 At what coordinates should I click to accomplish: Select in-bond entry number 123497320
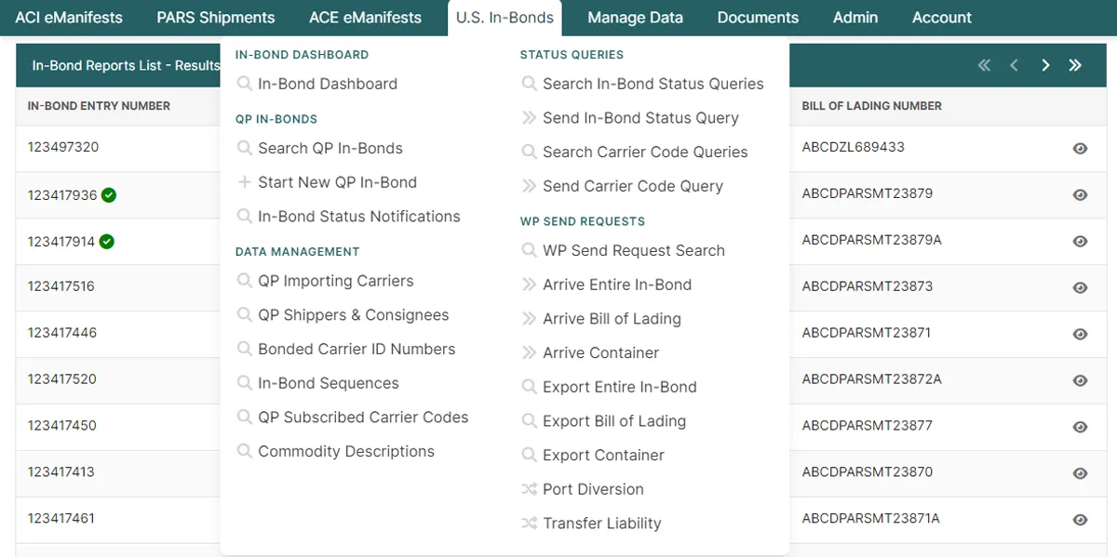click(x=61, y=148)
